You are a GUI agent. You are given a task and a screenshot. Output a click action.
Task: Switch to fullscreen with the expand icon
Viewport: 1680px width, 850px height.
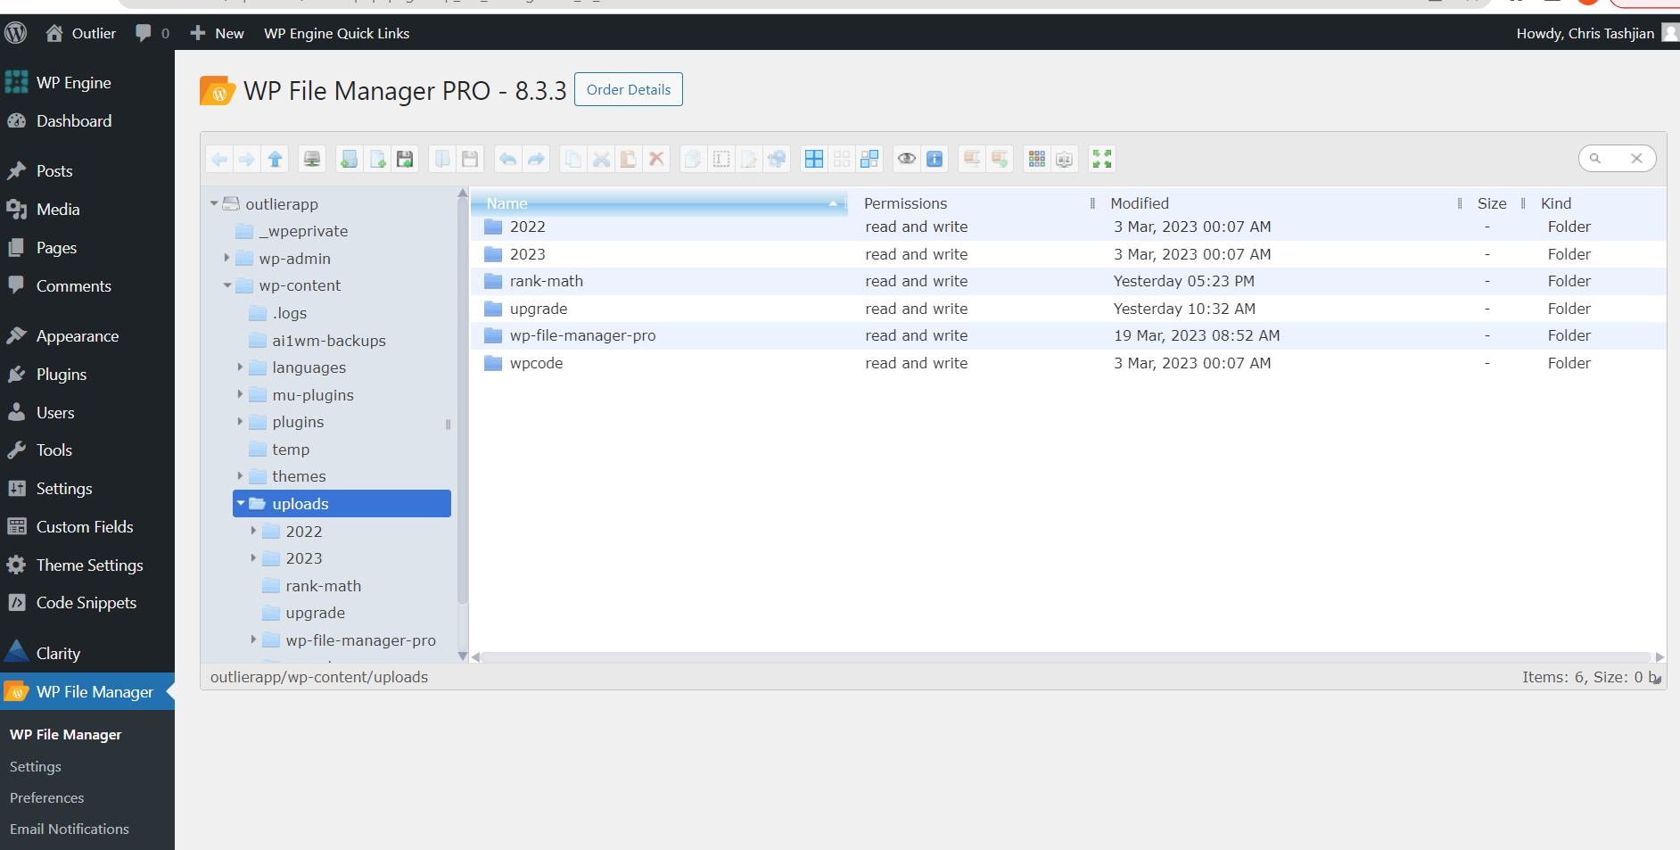click(1102, 160)
